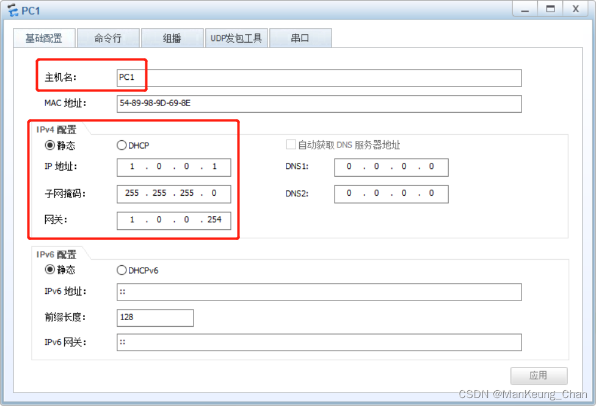Click the IPv4 网关 field 1.0.0.254

click(173, 221)
